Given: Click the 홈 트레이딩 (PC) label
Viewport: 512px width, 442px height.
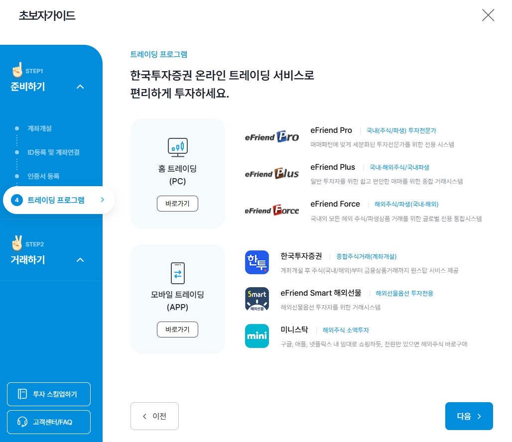Looking at the screenshot, I should 177,175.
